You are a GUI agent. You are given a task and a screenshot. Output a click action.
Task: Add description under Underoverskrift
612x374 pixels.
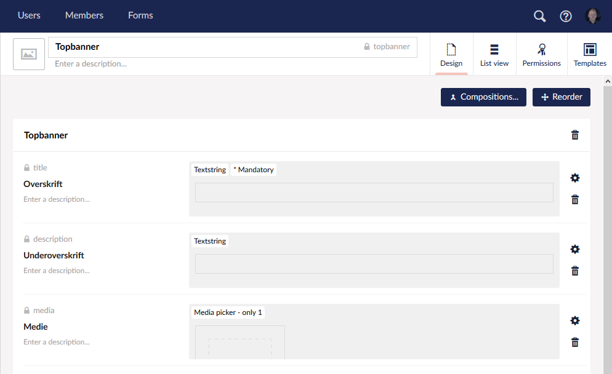[x=57, y=271]
